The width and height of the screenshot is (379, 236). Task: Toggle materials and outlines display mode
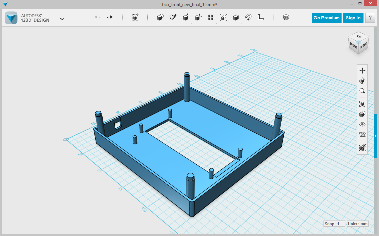click(362, 114)
